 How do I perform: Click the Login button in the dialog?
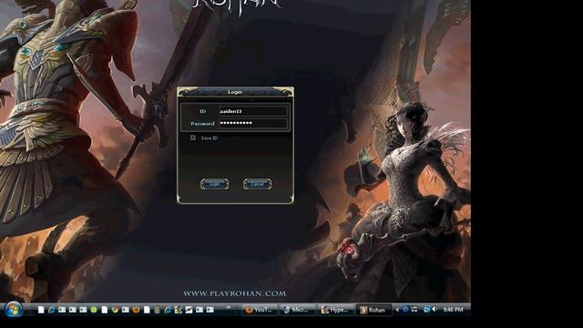(215, 184)
